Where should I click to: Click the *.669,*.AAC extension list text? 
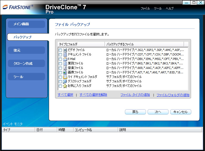coord(145,68)
